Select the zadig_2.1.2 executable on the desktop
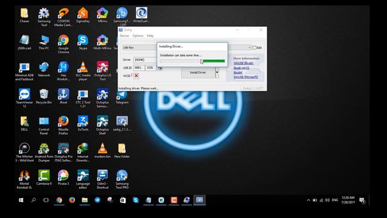387x218 pixels. coord(122,124)
